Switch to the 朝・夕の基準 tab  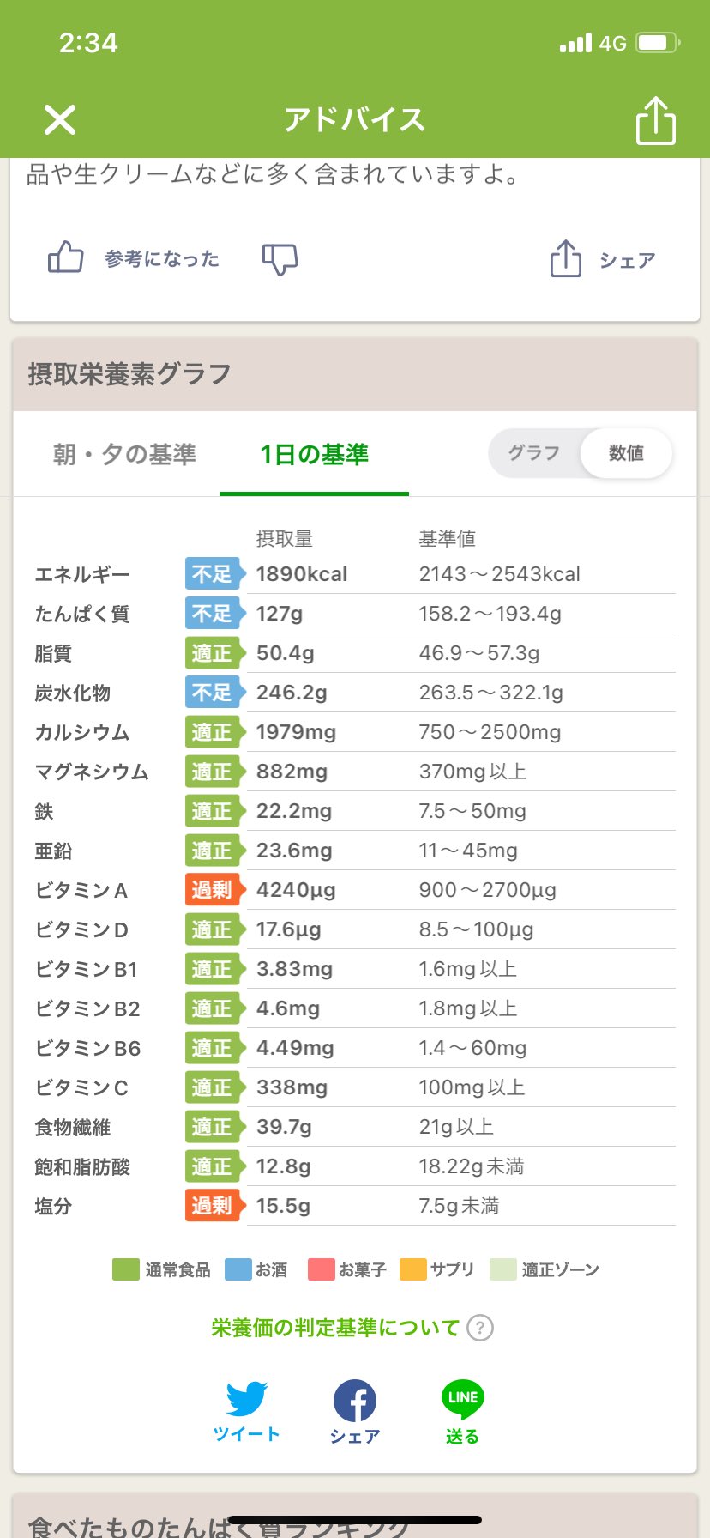pyautogui.click(x=125, y=454)
